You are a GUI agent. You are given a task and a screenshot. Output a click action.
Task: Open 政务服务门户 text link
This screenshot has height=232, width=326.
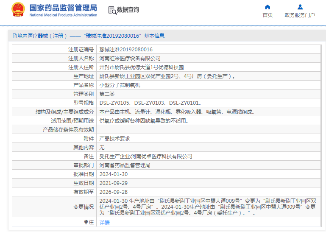click(300, 15)
